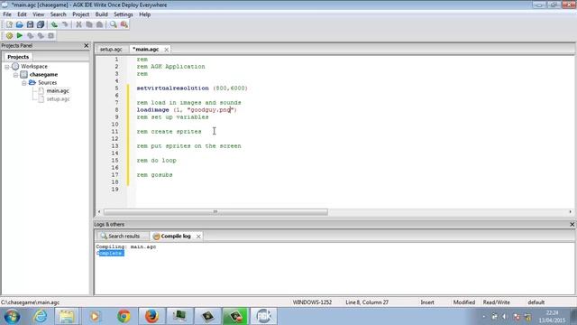577x325 pixels.
Task: Save the current file with the Save icon
Action: tap(30, 24)
